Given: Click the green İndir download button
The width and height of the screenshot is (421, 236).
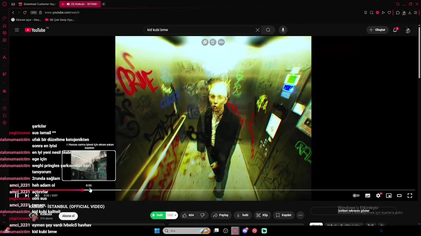Looking at the screenshot, I should 158,215.
